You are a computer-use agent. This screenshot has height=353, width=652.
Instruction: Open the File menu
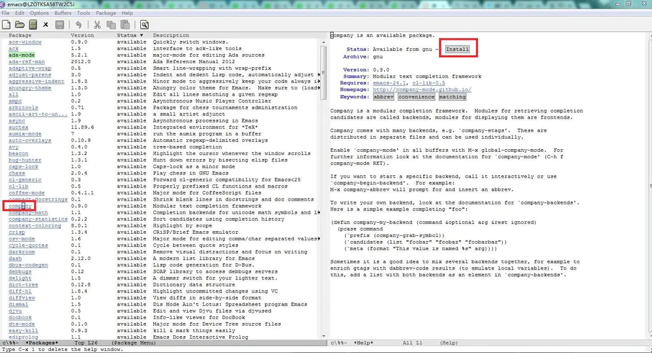[x=5, y=13]
